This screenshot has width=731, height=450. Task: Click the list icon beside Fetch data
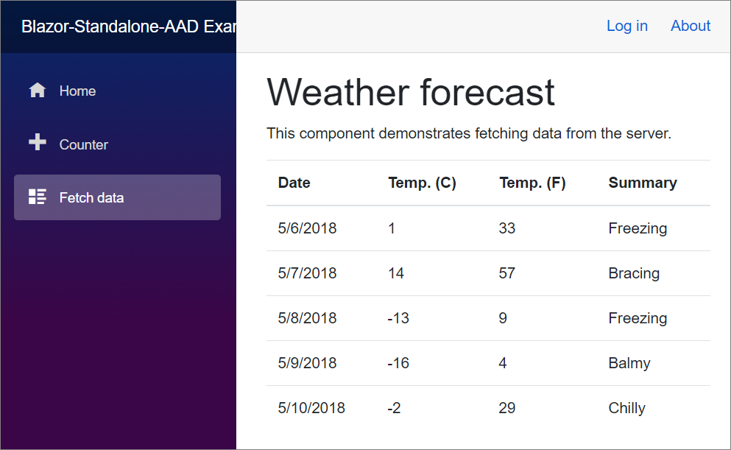pyautogui.click(x=37, y=197)
